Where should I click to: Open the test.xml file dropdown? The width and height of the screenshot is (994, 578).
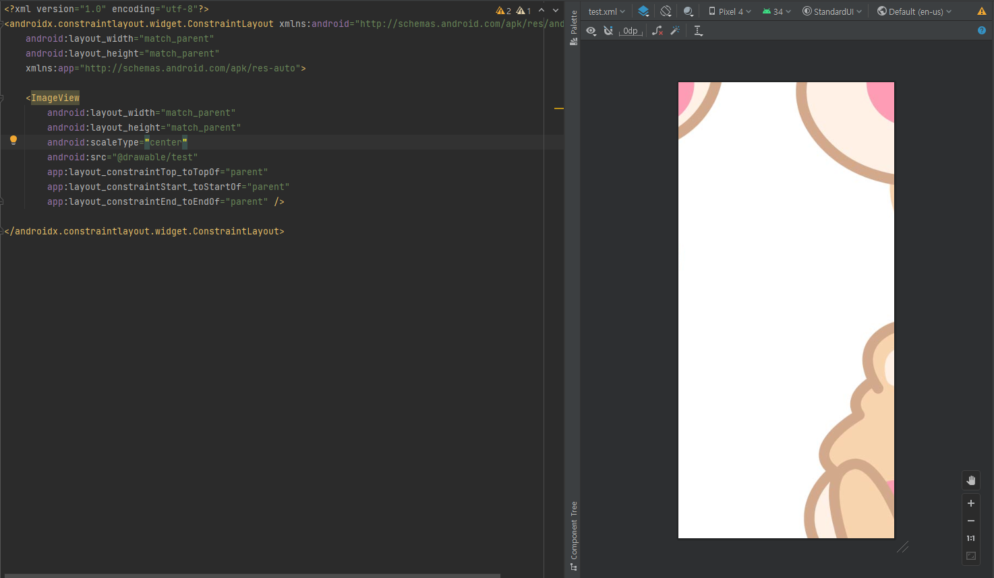[x=606, y=11]
